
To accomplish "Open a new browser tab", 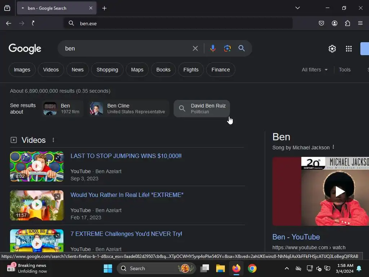I will pos(104,8).
